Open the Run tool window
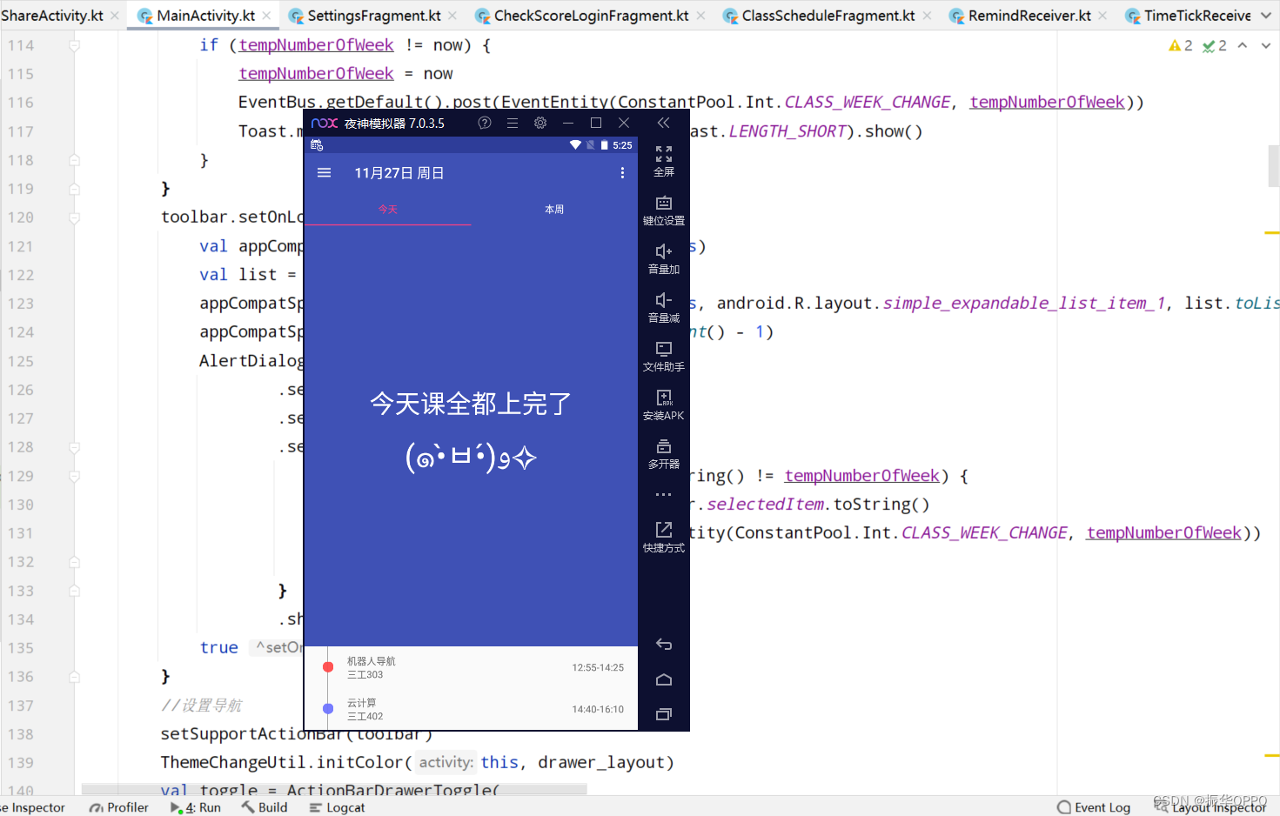The height and width of the screenshot is (816, 1280). pyautogui.click(x=196, y=807)
